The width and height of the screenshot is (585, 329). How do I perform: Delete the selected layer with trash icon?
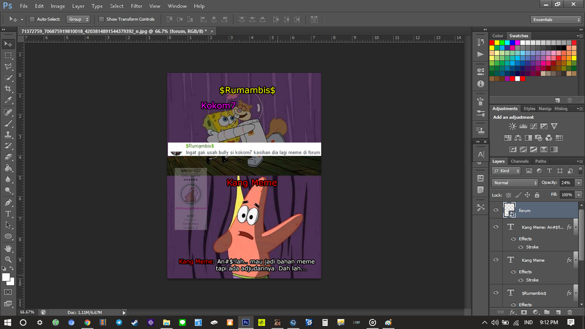[569, 313]
